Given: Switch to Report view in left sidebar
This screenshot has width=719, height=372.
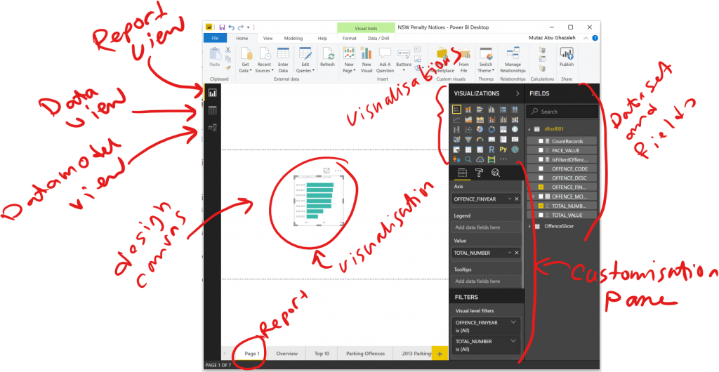Looking at the screenshot, I should pos(212,93).
